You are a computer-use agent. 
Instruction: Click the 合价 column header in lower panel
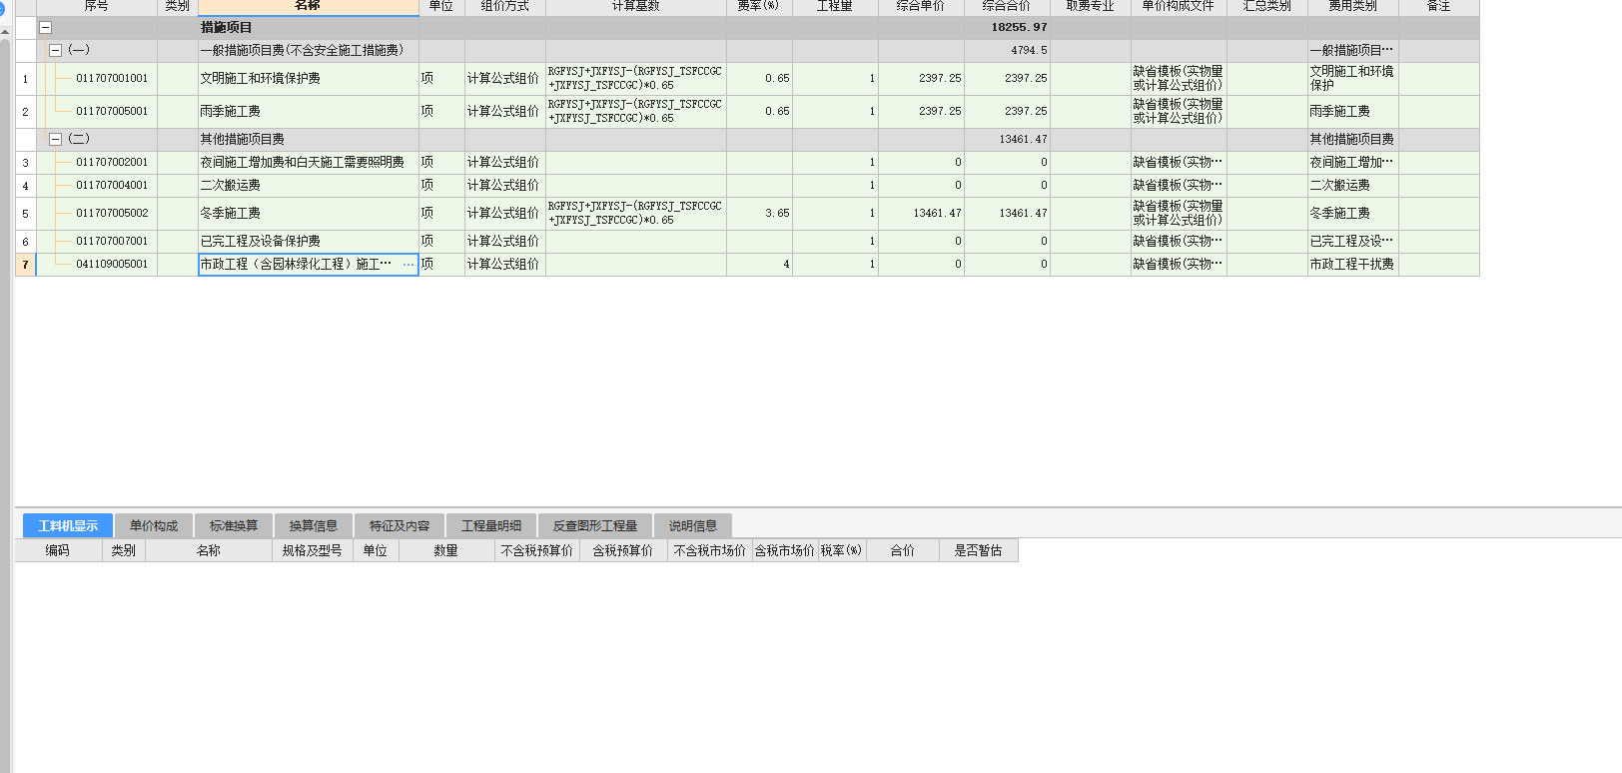tap(903, 551)
